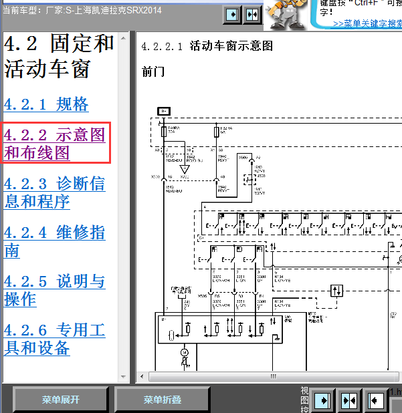
Task: Open 4.2.2 示意图和布线图 link
Action: click(55, 144)
